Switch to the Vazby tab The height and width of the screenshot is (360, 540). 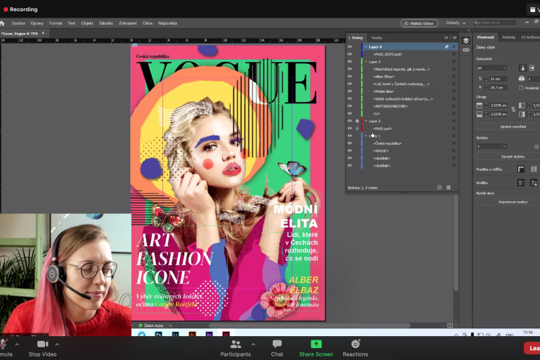[x=376, y=37]
